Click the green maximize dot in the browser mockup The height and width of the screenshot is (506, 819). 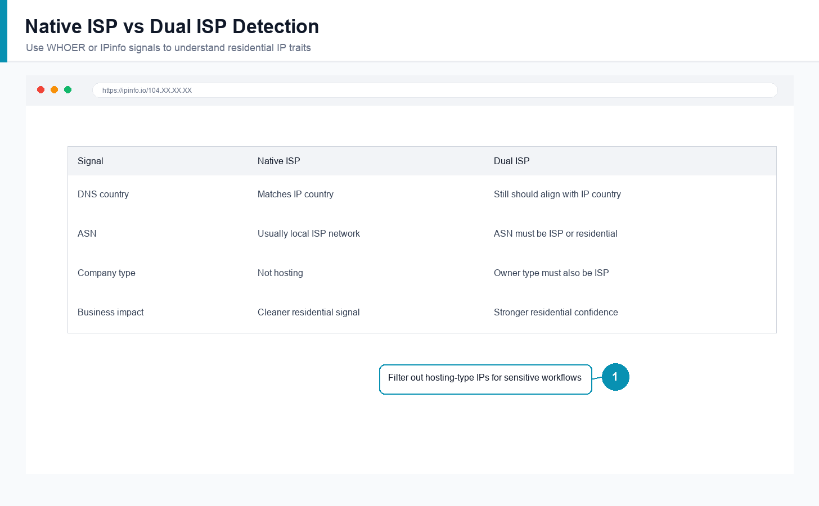[68, 90]
